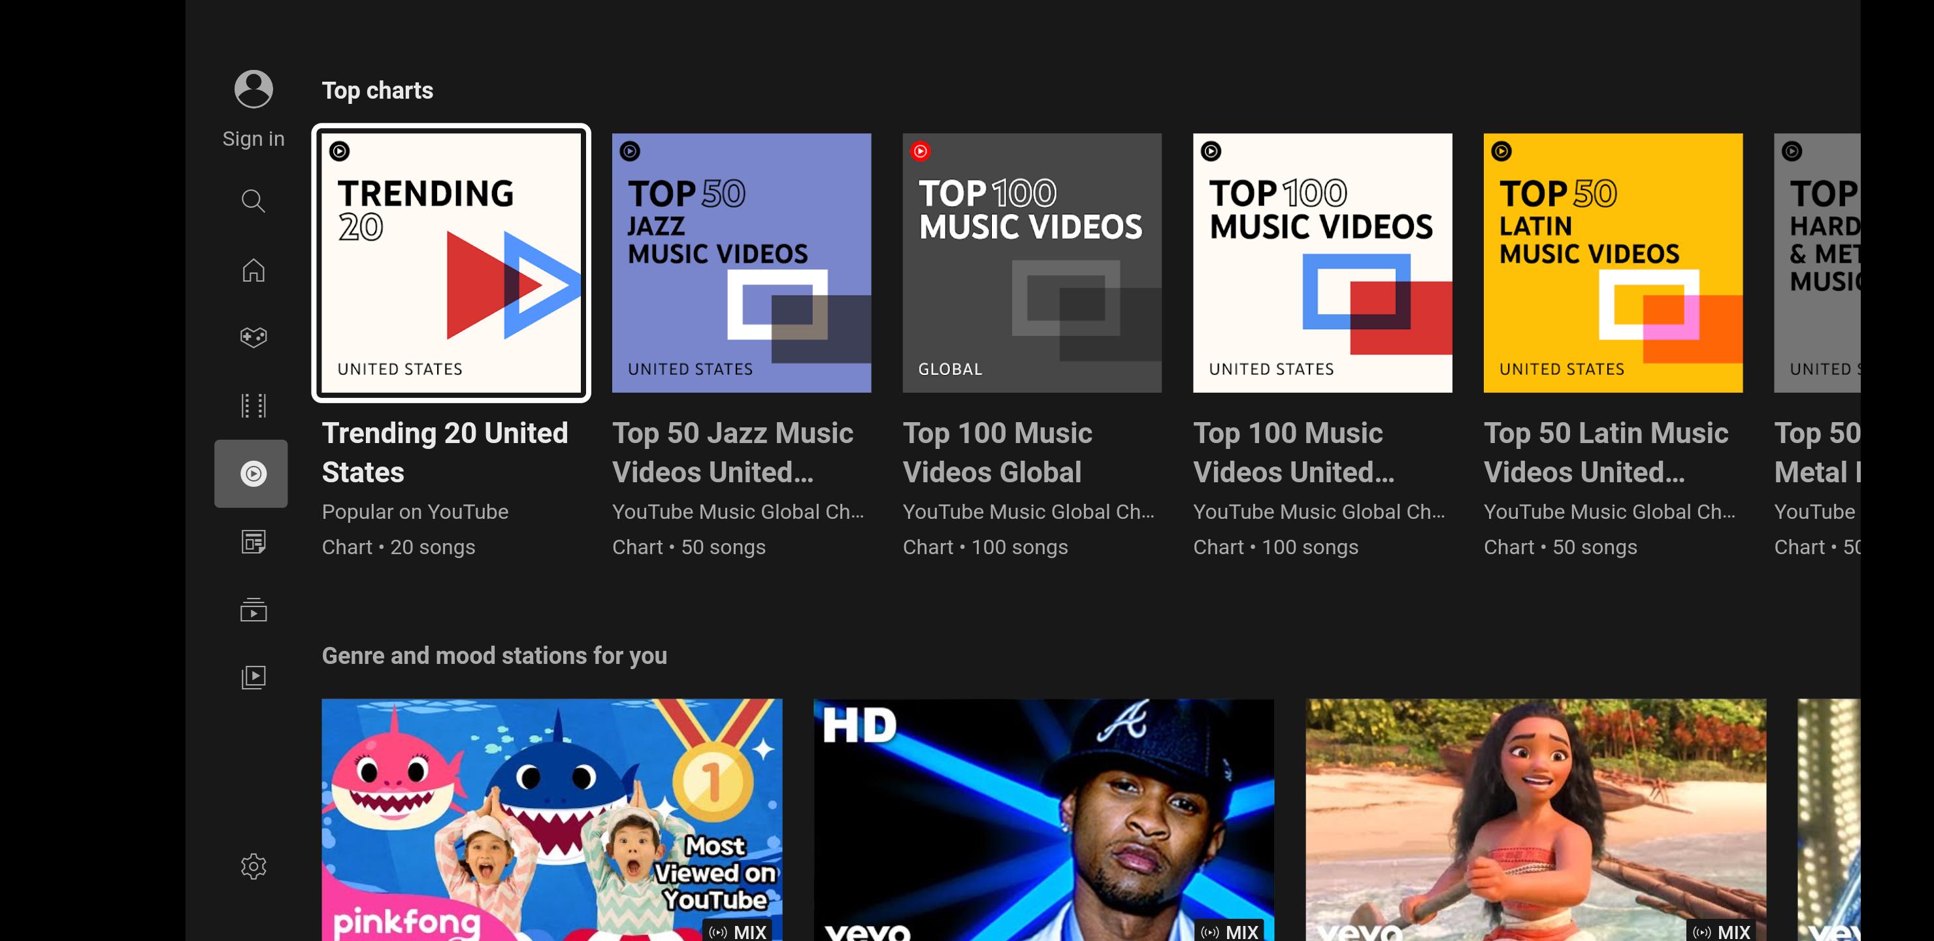
Task: Open the Settings gear icon
Action: (x=253, y=867)
